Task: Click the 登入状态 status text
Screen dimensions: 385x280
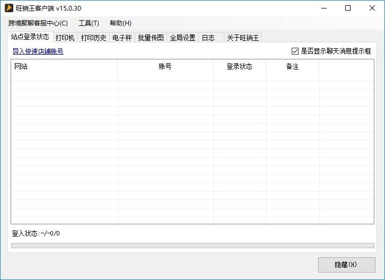Action: [x=36, y=233]
